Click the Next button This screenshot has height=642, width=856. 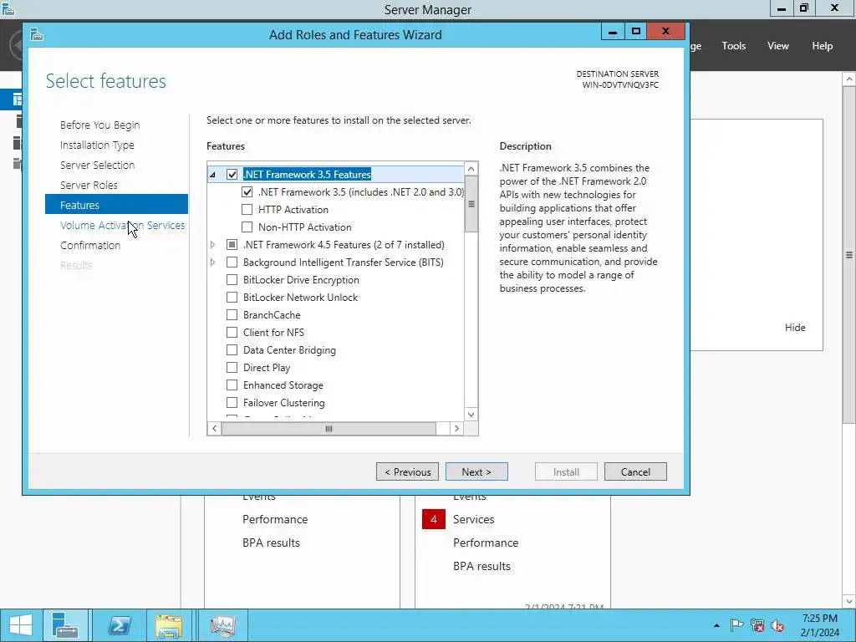[x=476, y=471]
